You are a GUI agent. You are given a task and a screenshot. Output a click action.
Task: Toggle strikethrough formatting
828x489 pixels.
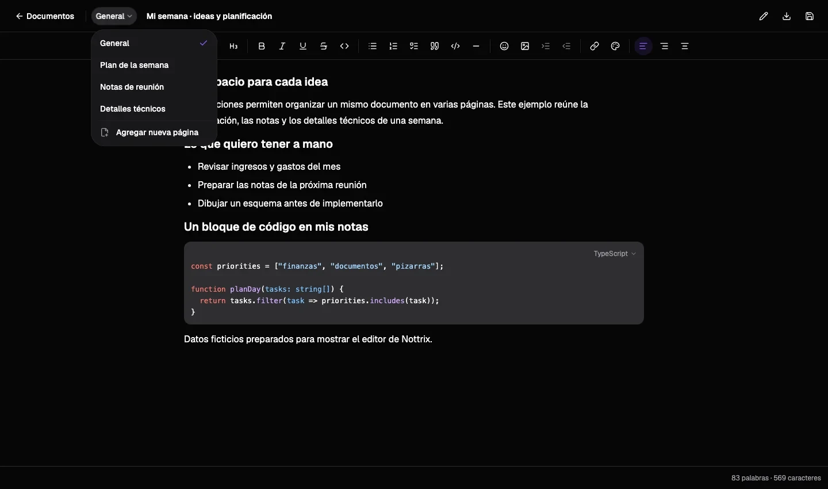tap(324, 46)
